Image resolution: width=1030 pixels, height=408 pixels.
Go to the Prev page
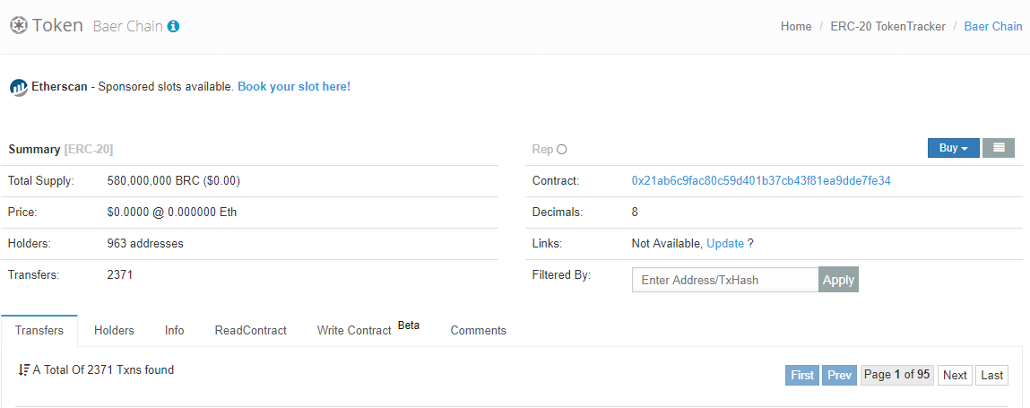point(839,375)
